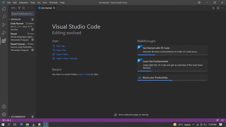This screenshot has height=127, width=226.
Task: Focus the Search Extensions input field
Action: click(23, 14)
